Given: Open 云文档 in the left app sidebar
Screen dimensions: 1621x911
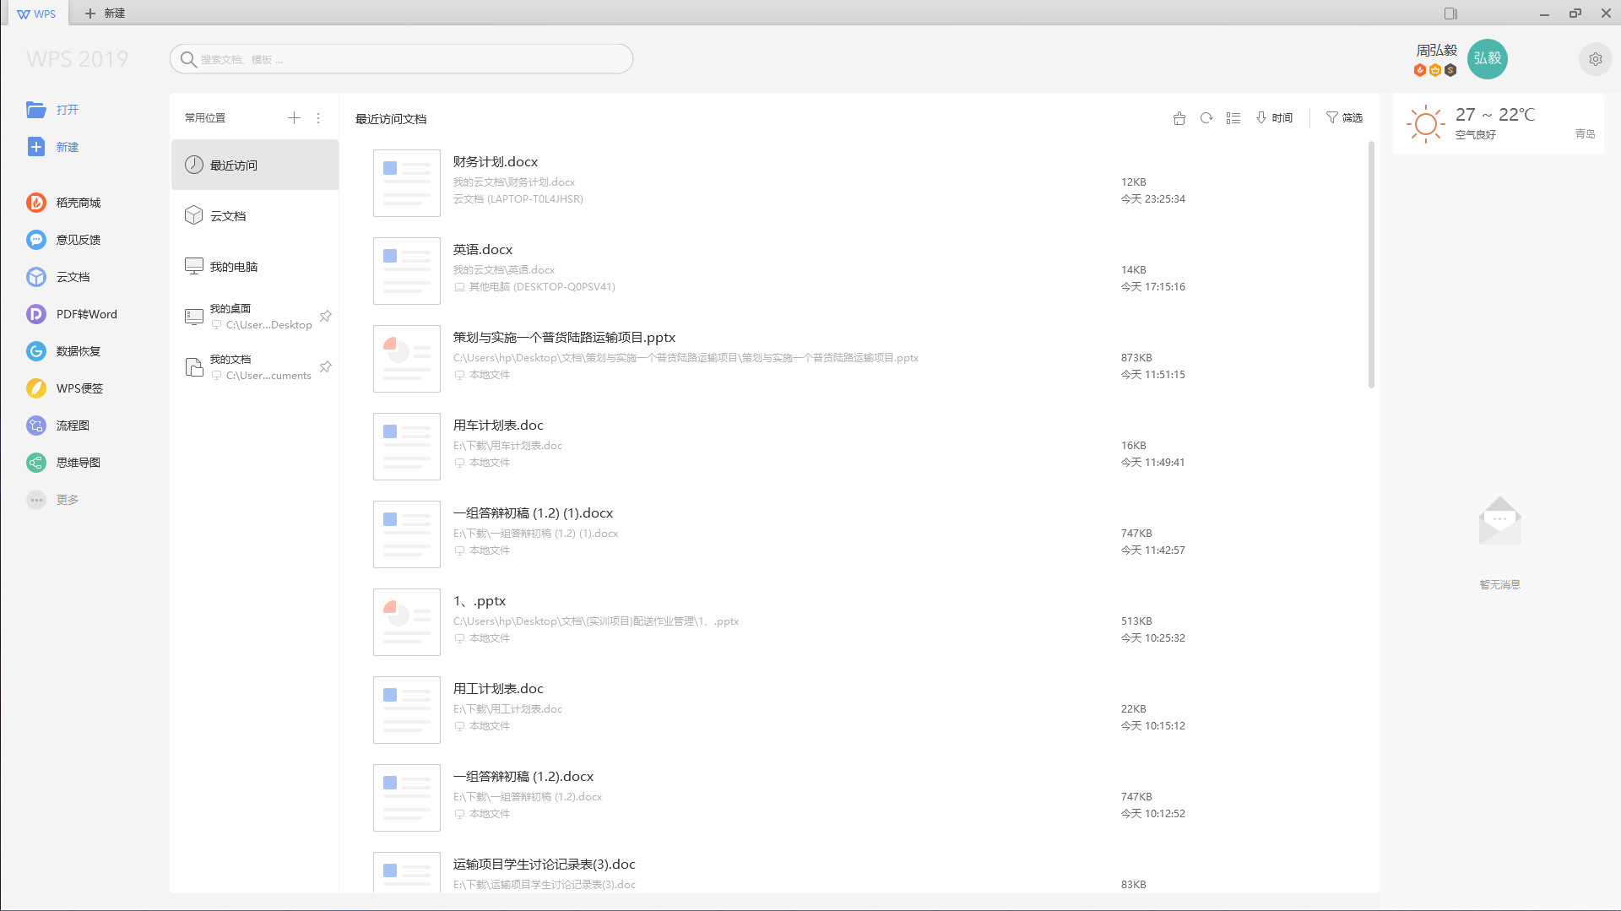Looking at the screenshot, I should (x=58, y=277).
